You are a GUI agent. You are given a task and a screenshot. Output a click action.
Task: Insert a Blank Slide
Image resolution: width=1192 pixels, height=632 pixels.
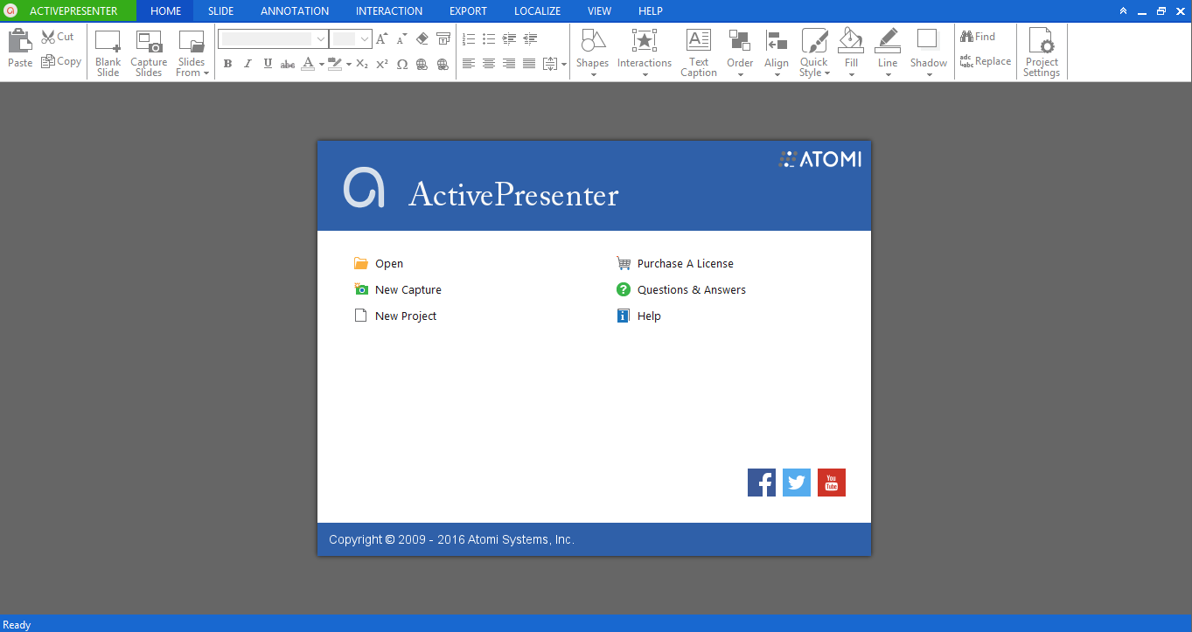pos(108,53)
